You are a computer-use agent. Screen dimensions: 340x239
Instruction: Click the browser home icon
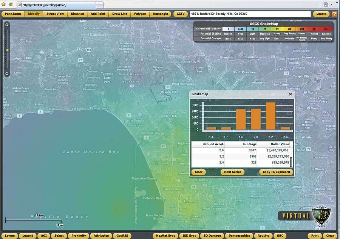[x=326, y=4]
